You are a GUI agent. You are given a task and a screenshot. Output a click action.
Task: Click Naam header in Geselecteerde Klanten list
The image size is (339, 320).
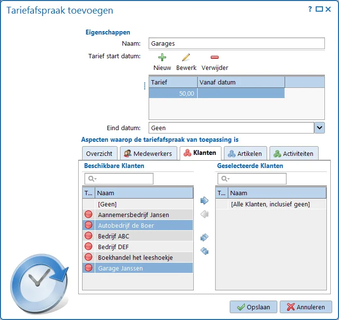tap(277, 193)
